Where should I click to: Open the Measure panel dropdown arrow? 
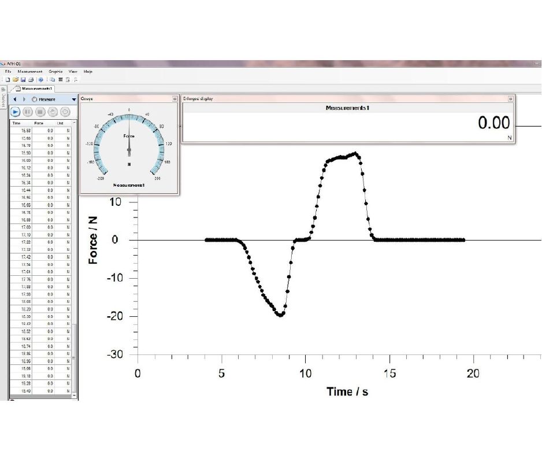coord(73,99)
